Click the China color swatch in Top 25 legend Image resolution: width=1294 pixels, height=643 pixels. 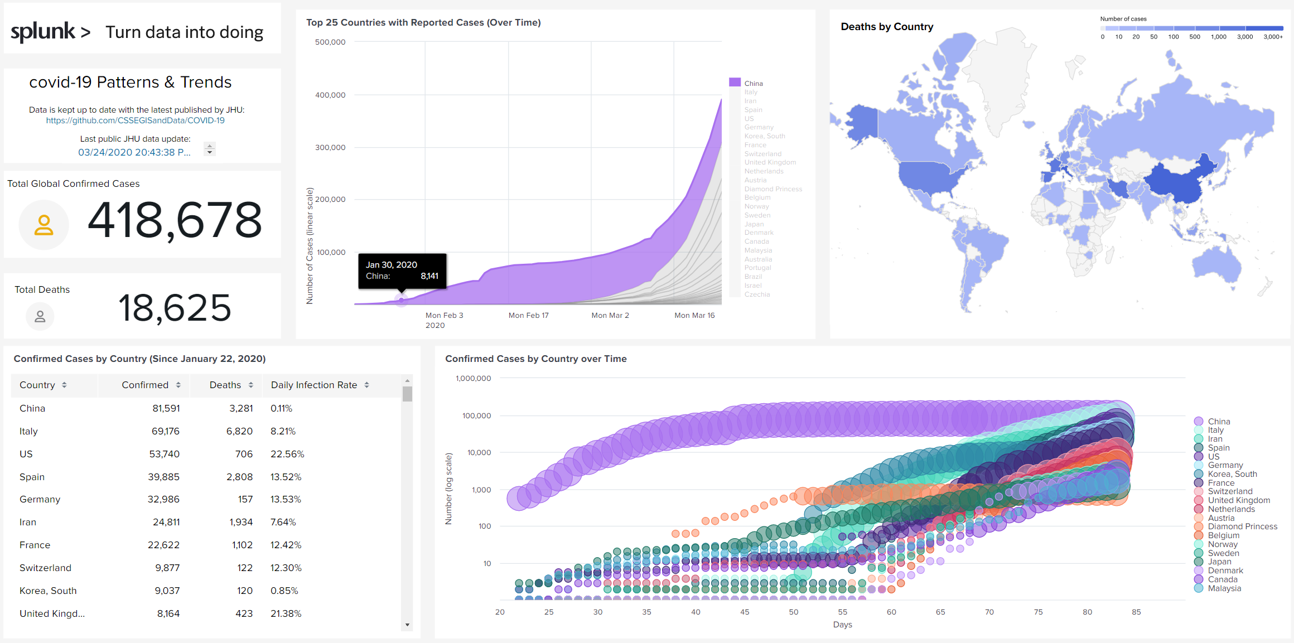pyautogui.click(x=735, y=83)
